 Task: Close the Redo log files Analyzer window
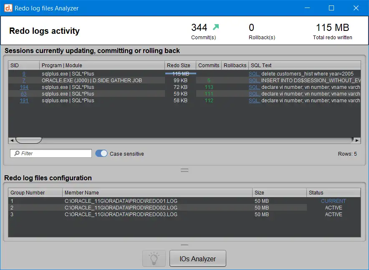[x=356, y=8]
